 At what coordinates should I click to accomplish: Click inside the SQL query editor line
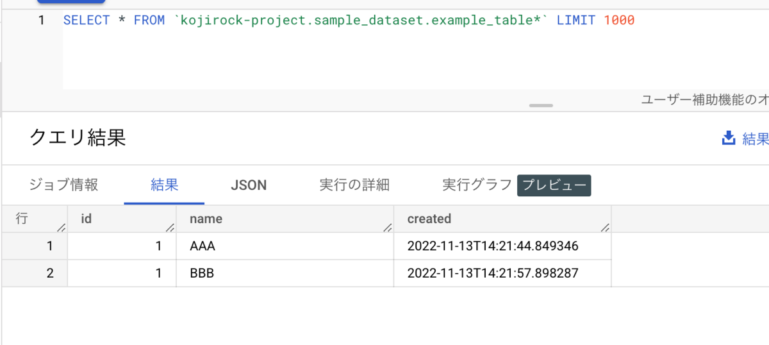pyautogui.click(x=349, y=21)
